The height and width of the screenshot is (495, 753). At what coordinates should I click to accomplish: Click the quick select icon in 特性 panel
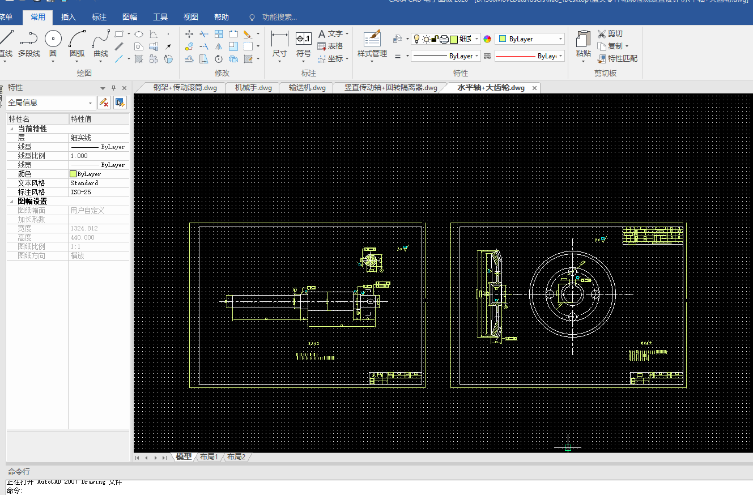click(120, 103)
